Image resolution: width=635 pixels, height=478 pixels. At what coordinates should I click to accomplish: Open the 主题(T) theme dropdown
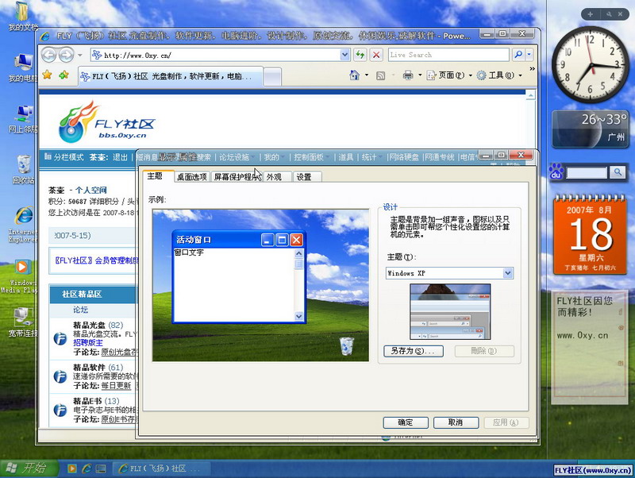pos(508,273)
